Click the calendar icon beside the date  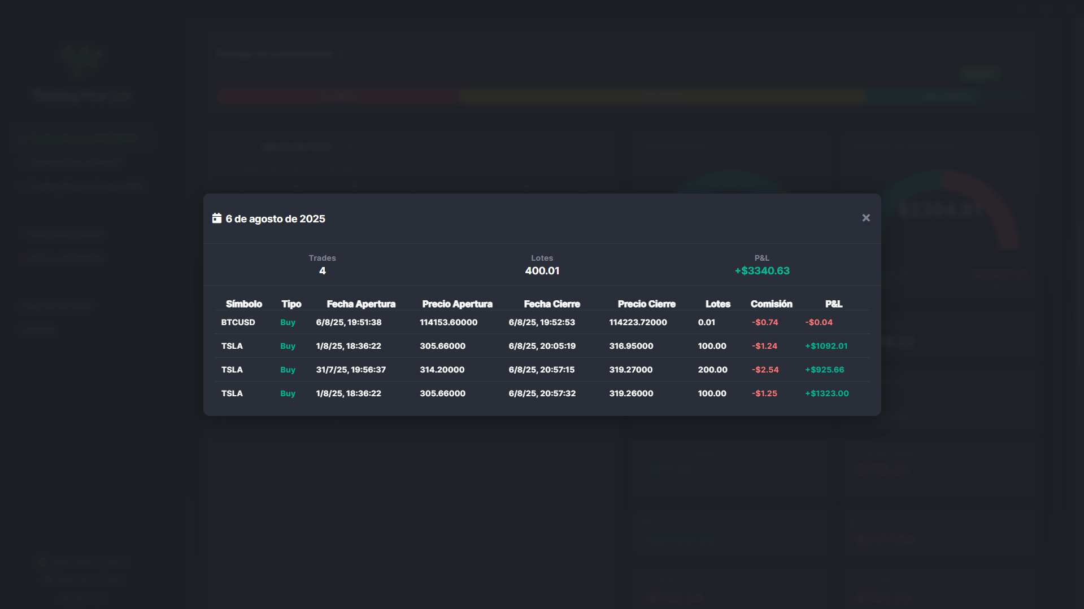216,218
